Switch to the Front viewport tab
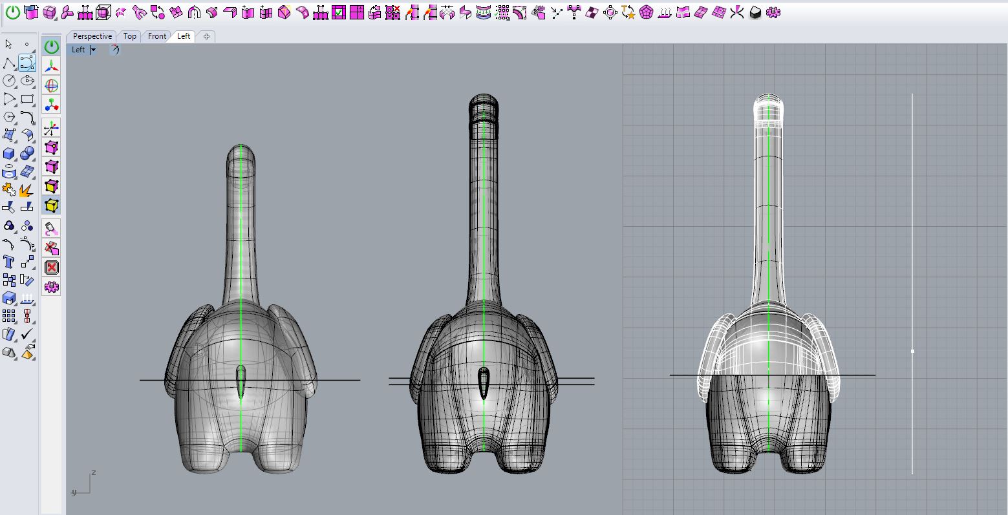Screen dimensions: 1008x515 point(157,36)
